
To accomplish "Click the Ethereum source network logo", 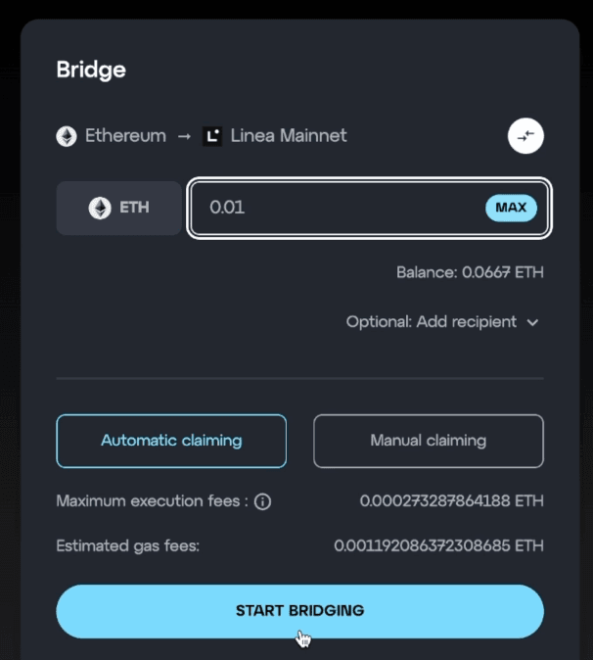I will click(67, 136).
